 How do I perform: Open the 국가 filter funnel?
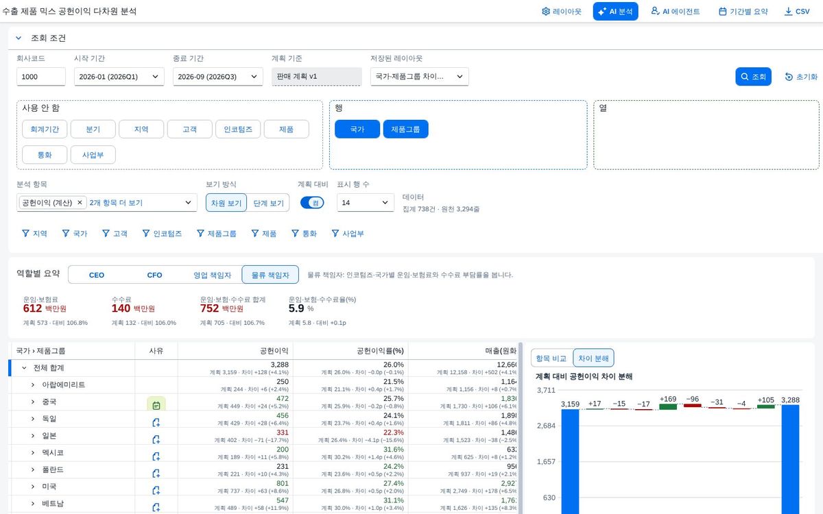tap(75, 234)
